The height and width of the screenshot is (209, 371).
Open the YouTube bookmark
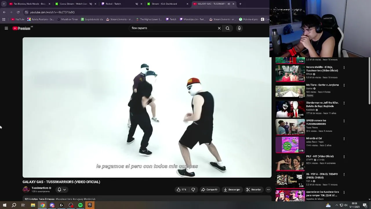point(18,19)
